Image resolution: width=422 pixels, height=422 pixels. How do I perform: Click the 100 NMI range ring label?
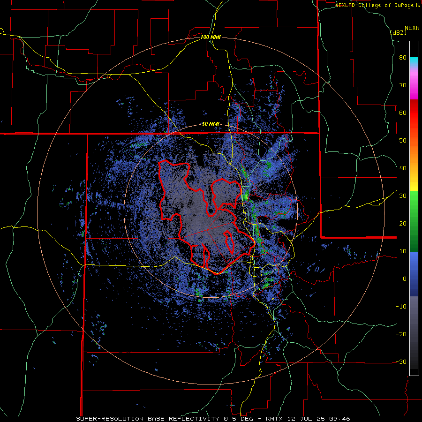[x=211, y=37]
